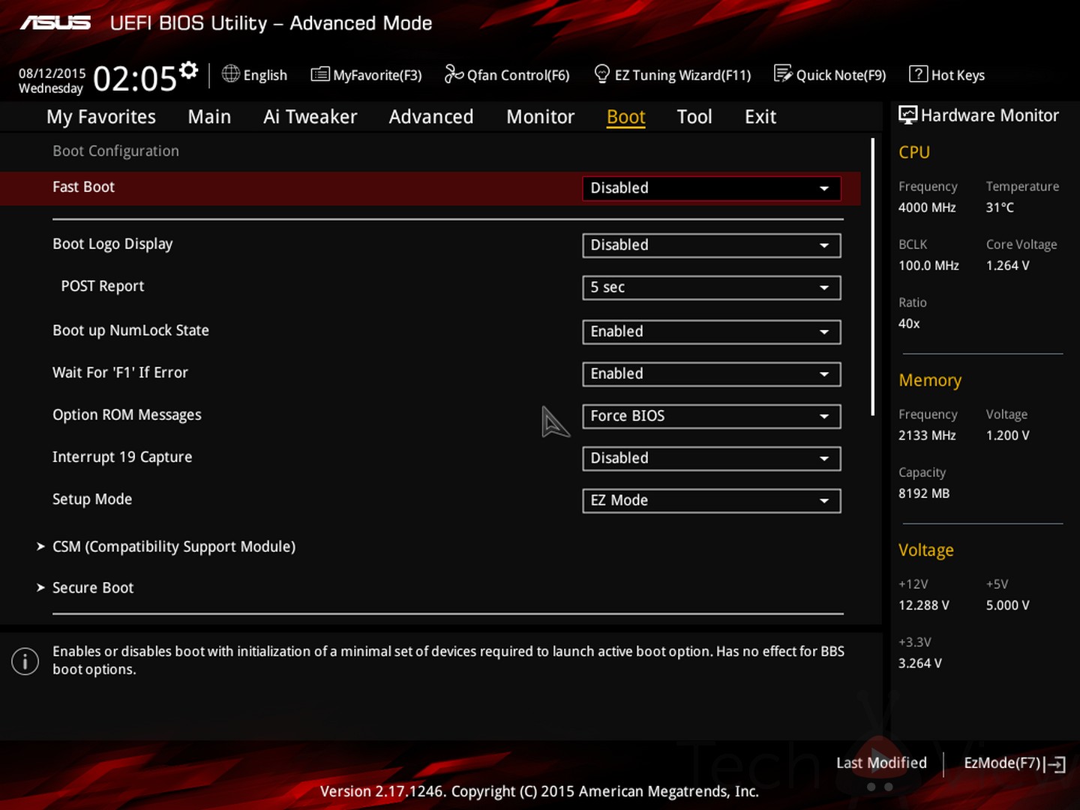This screenshot has width=1080, height=810.
Task: Click the CPU Frequency 4000 MHz value
Action: point(927,208)
